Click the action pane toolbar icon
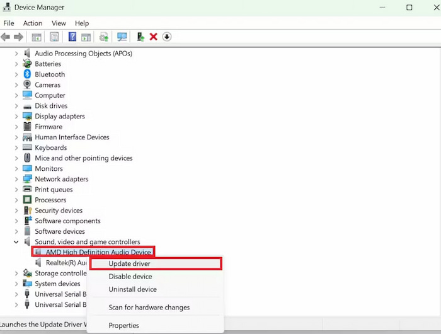The image size is (441, 334). [x=86, y=37]
